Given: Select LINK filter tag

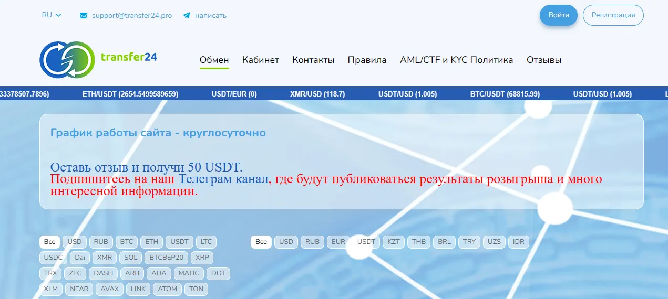Looking at the screenshot, I should (x=138, y=289).
